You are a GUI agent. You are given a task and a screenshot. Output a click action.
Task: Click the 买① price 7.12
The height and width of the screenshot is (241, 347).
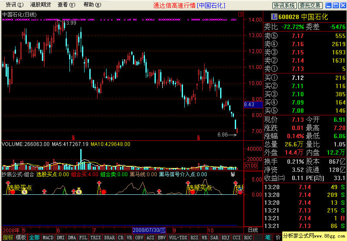[x=298, y=78]
